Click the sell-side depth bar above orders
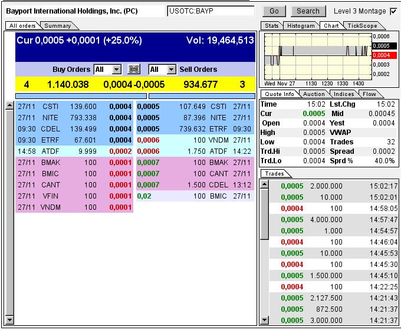 pyautogui.click(x=202, y=96)
